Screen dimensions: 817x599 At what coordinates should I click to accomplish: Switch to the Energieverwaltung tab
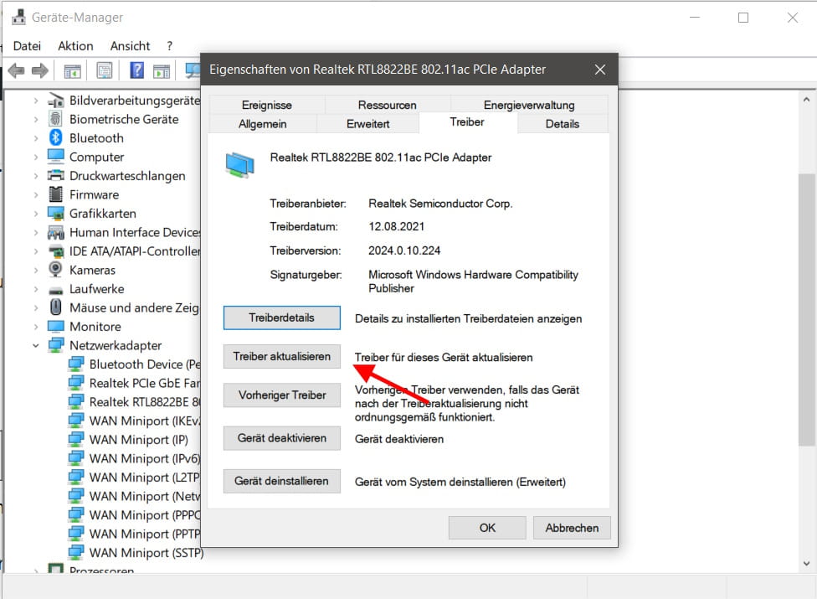click(x=529, y=104)
